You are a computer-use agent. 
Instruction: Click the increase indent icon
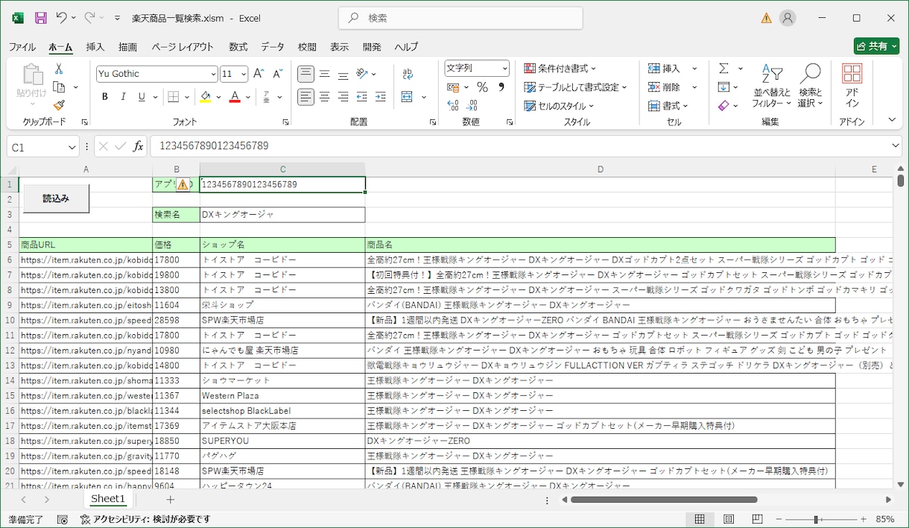point(380,97)
